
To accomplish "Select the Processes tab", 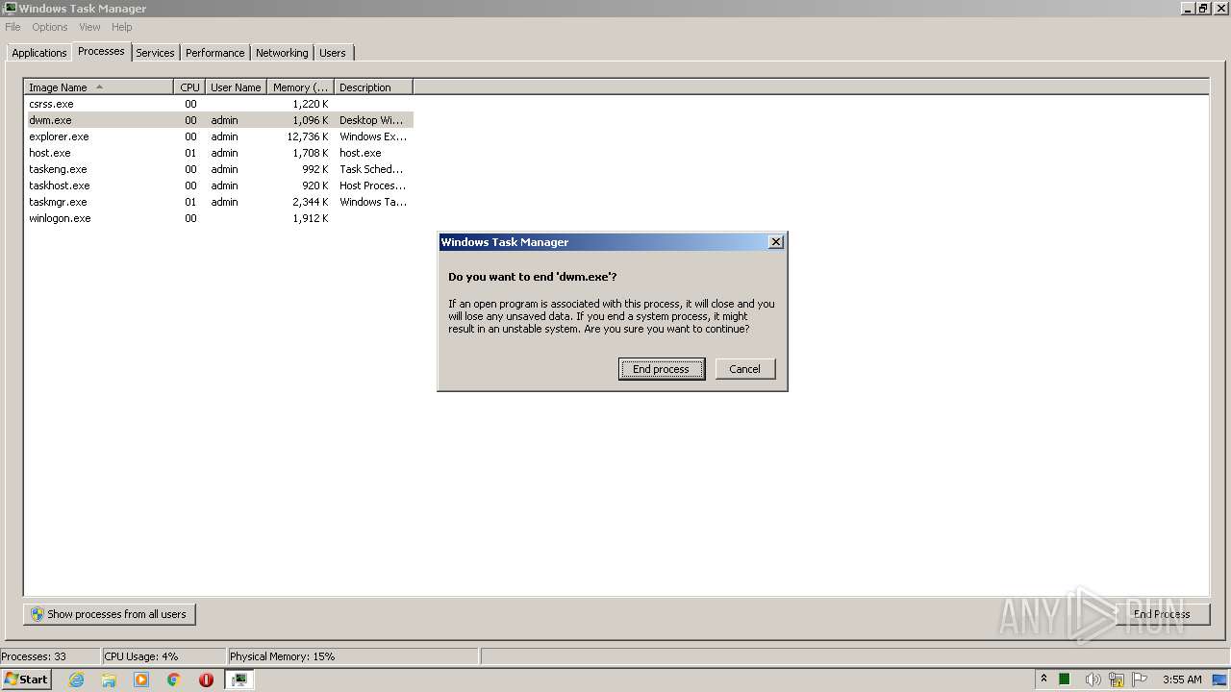I will (x=102, y=51).
